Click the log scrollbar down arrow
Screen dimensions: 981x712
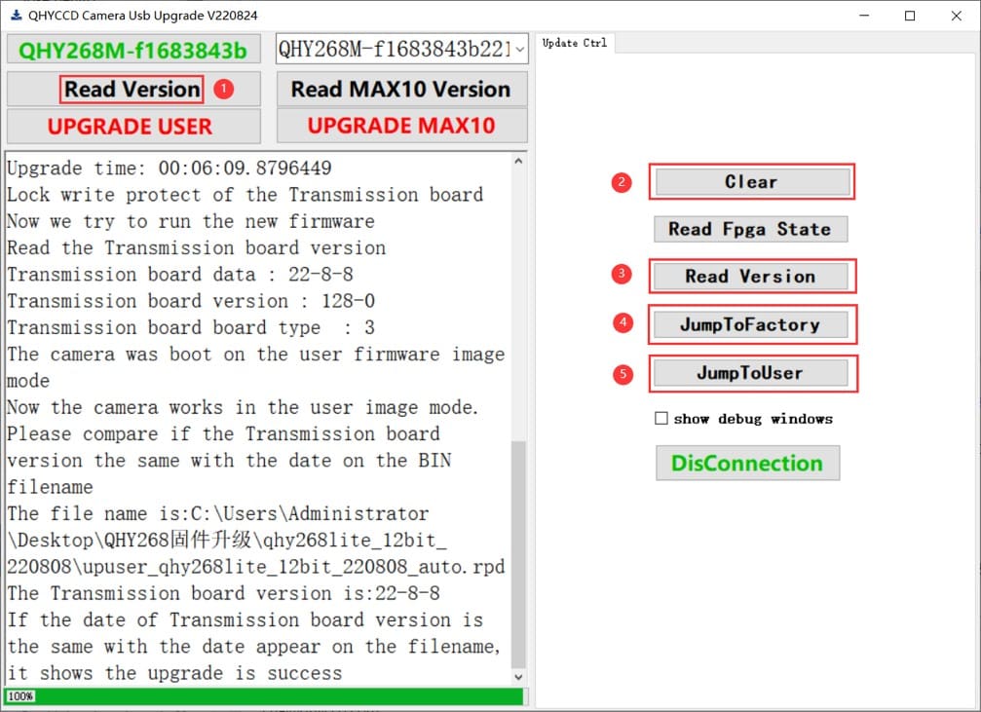click(x=518, y=677)
